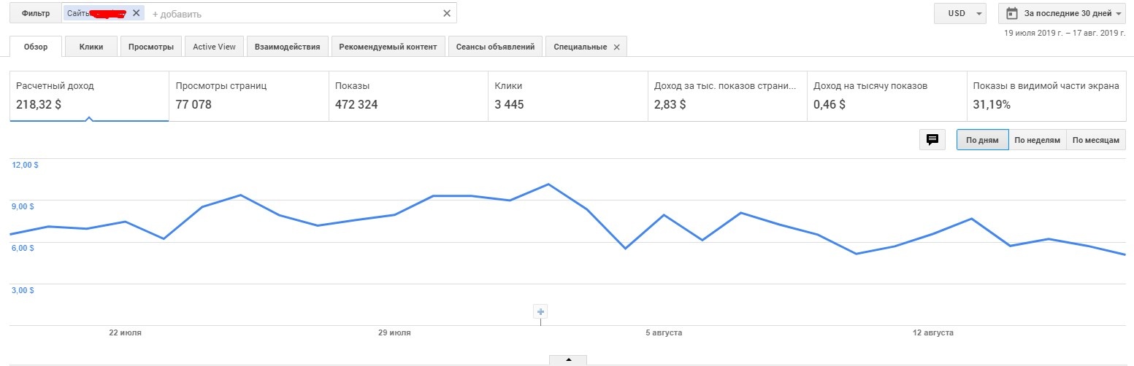Clear the filter bar with X icon
This screenshot has height=366, width=1134.
click(447, 13)
